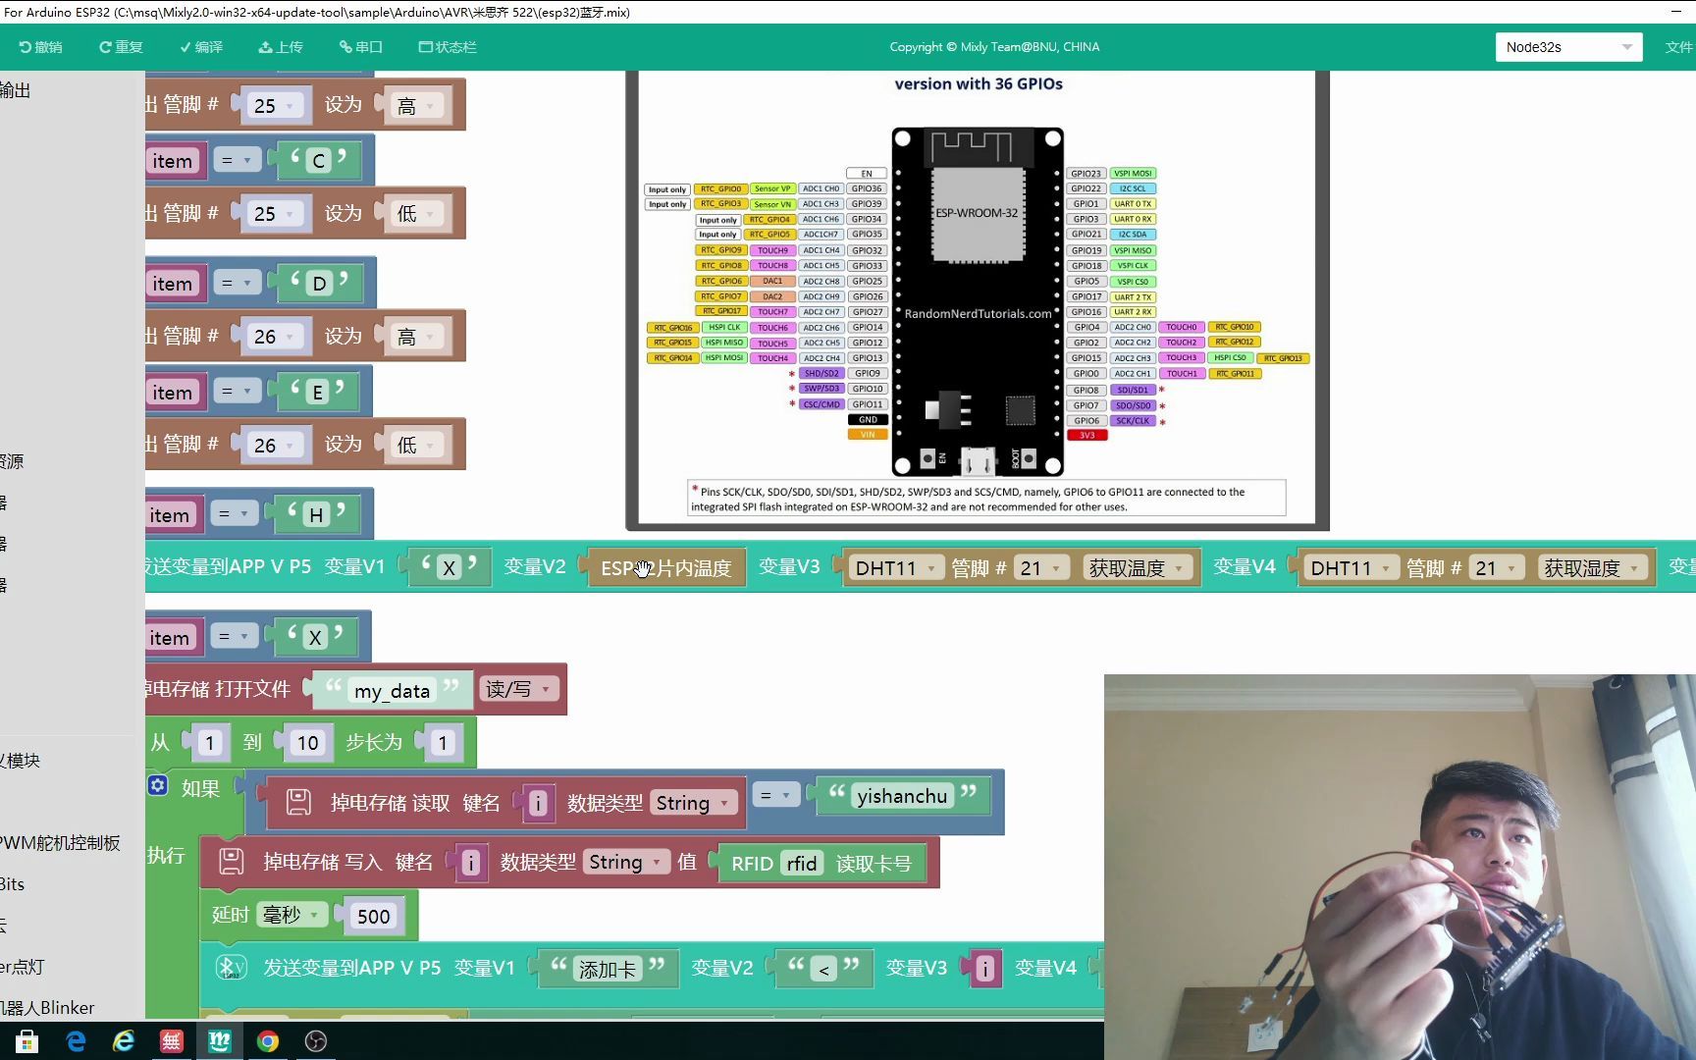Change 高 level dropdown for pin 25

pos(416,105)
